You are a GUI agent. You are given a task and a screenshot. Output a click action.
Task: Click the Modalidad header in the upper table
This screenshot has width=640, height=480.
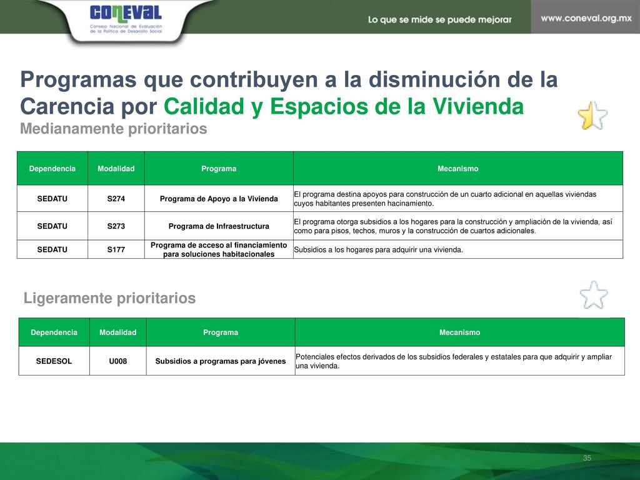pyautogui.click(x=116, y=169)
